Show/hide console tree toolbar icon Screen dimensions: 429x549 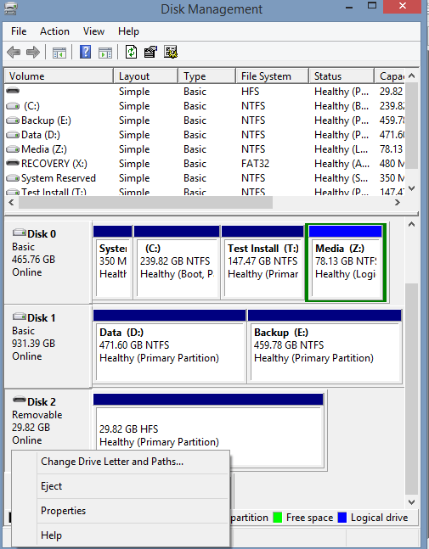pos(59,53)
